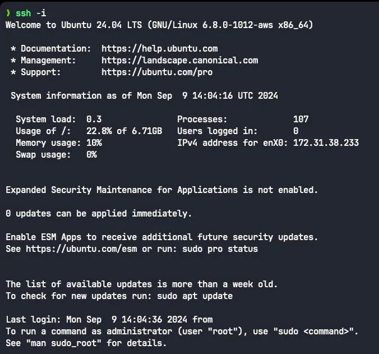Screen dimensions: 379x354
Task: Click the 'sudo apt update' command text
Action: [x=195, y=296]
